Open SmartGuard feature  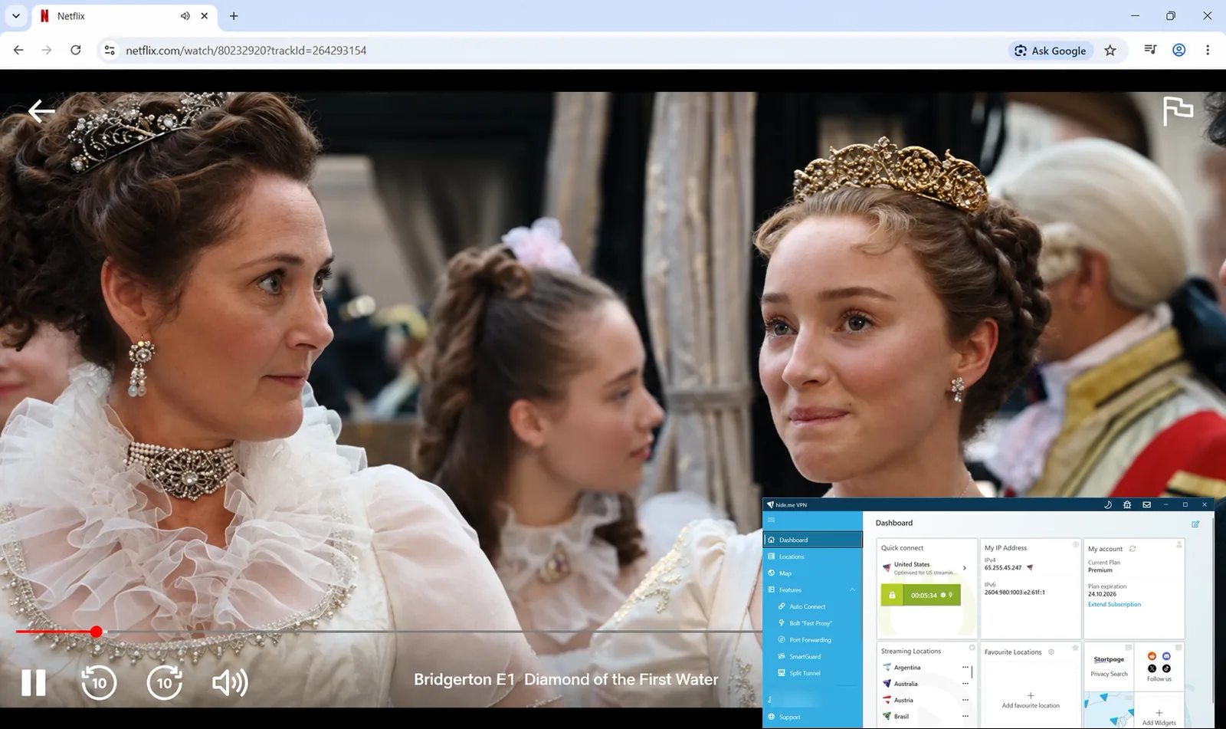click(x=805, y=657)
